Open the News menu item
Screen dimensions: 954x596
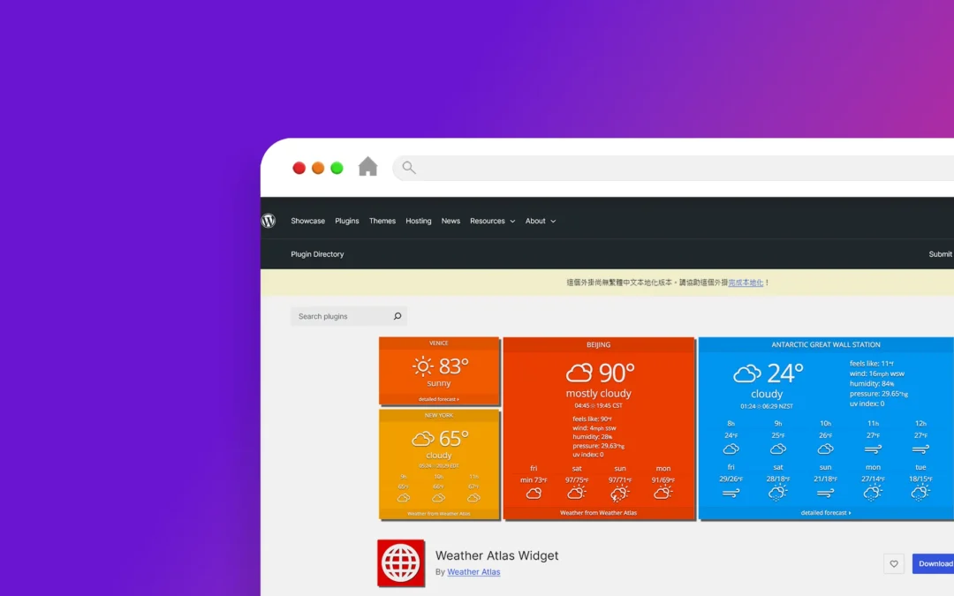point(450,221)
